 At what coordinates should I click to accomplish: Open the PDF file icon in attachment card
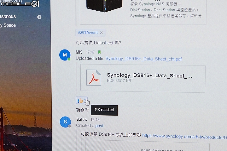coord(94,77)
